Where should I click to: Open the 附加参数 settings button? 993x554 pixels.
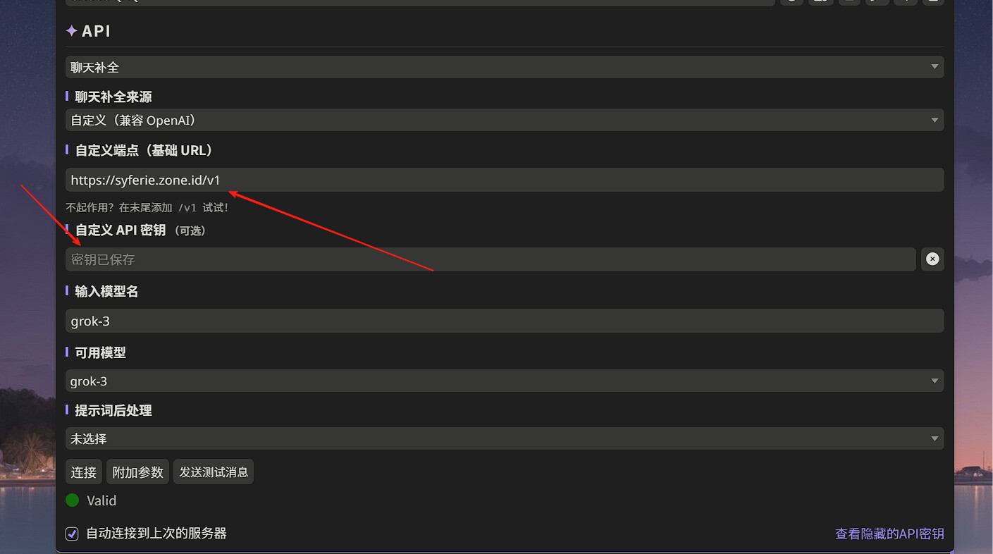[138, 472]
